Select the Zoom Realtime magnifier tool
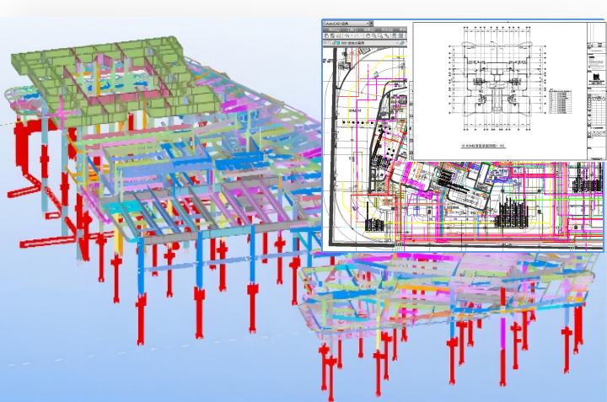This screenshot has width=607, height=402. point(373,35)
